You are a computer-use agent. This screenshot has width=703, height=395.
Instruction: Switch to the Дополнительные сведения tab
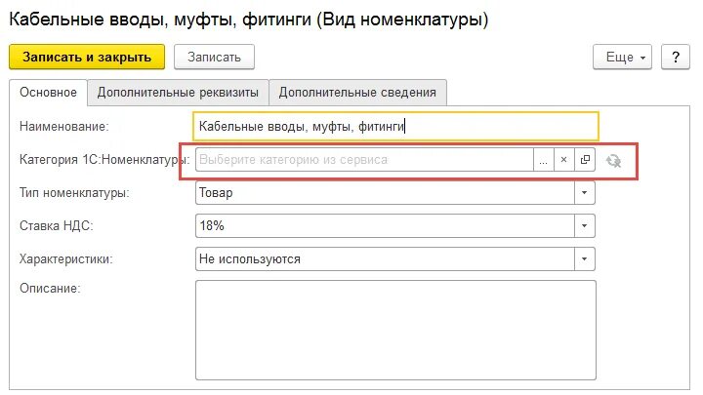pyautogui.click(x=357, y=93)
